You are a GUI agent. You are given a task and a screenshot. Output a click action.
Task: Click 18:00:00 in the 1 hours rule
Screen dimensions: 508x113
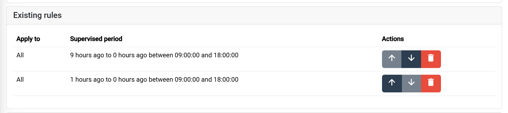[226, 80]
